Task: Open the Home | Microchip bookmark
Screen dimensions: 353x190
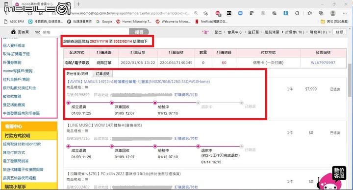Action: pos(134,21)
